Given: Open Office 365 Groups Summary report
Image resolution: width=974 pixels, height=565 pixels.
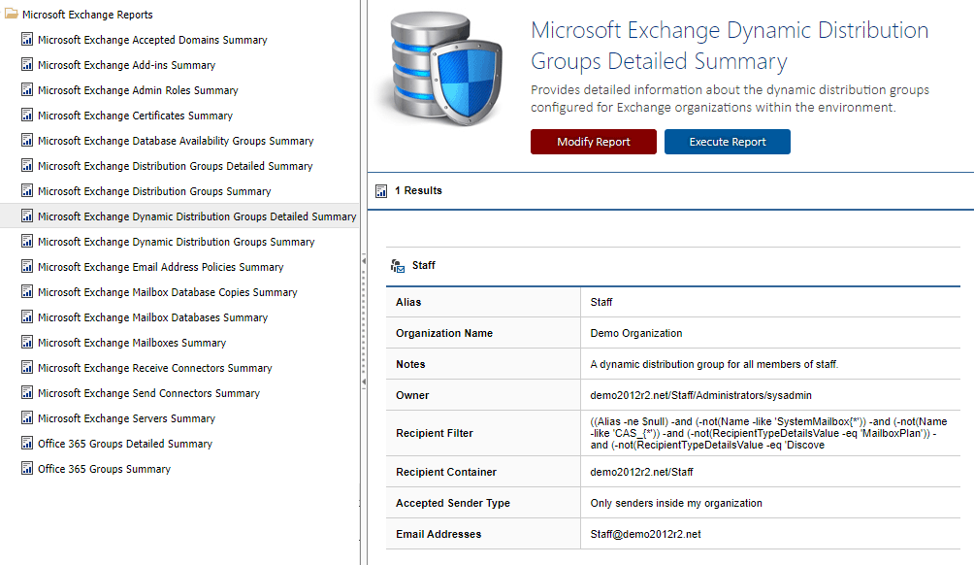Looking at the screenshot, I should pos(104,469).
